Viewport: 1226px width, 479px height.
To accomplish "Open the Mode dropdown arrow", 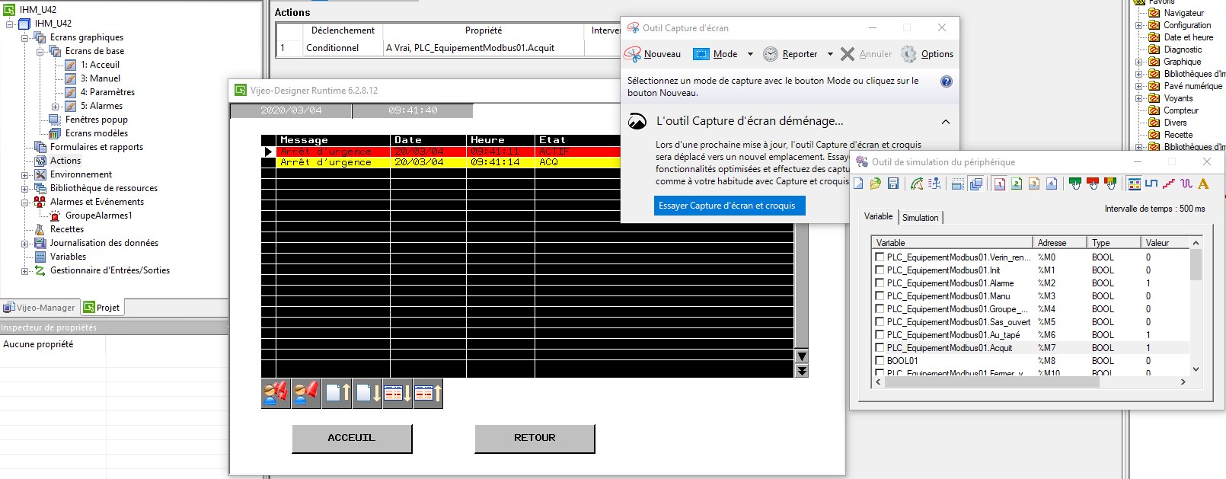I will (x=750, y=54).
